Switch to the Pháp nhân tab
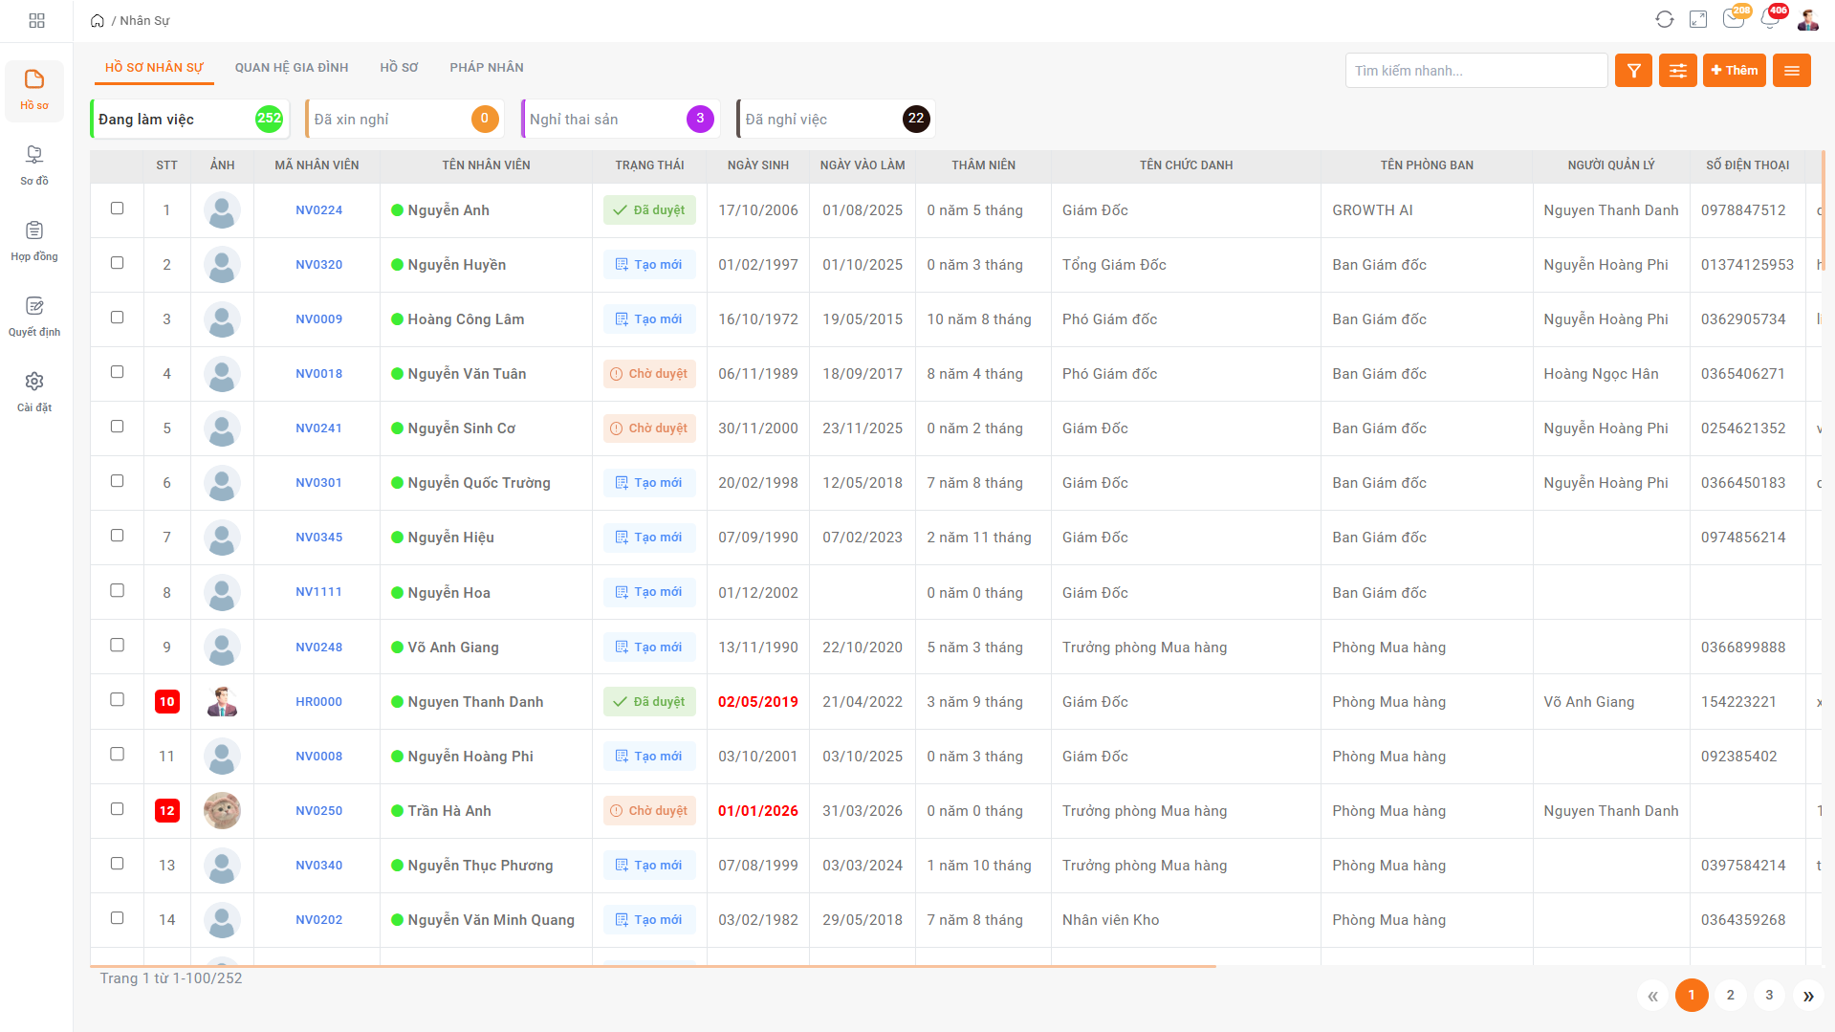 [x=487, y=68]
